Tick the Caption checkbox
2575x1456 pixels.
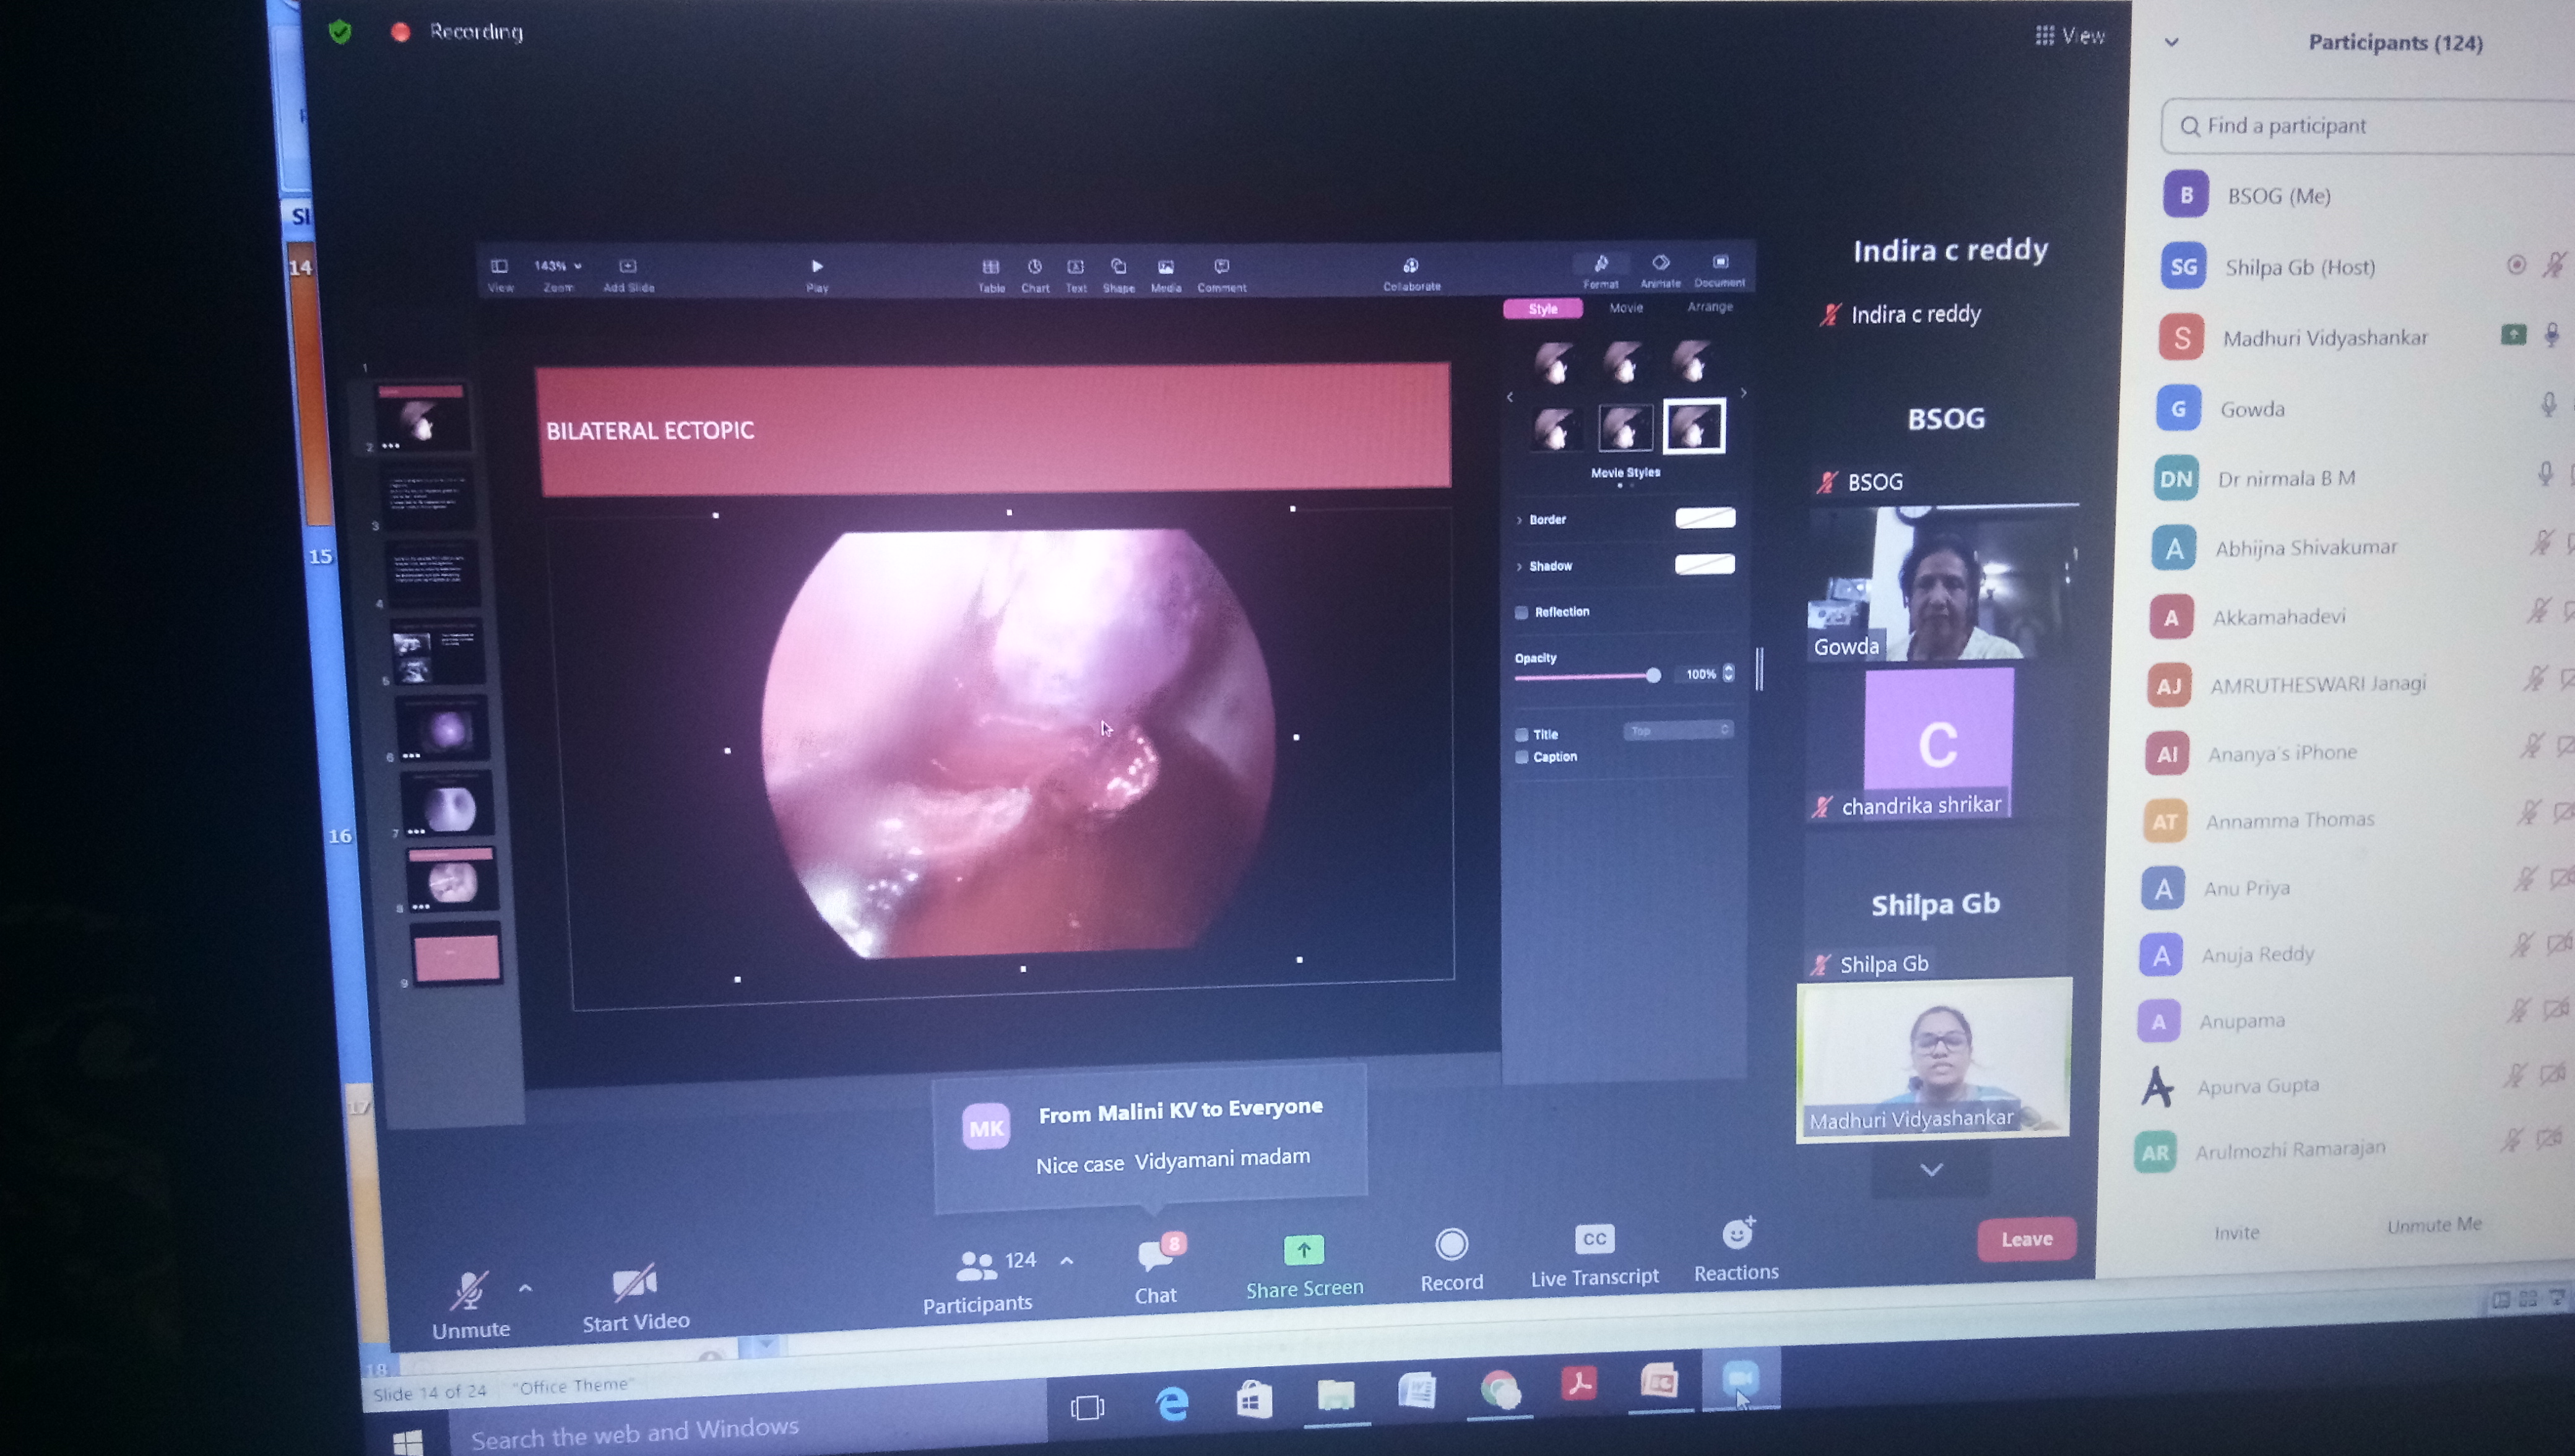[1521, 757]
